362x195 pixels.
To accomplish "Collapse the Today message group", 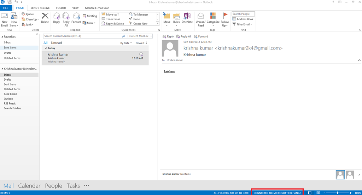I will click(46, 48).
